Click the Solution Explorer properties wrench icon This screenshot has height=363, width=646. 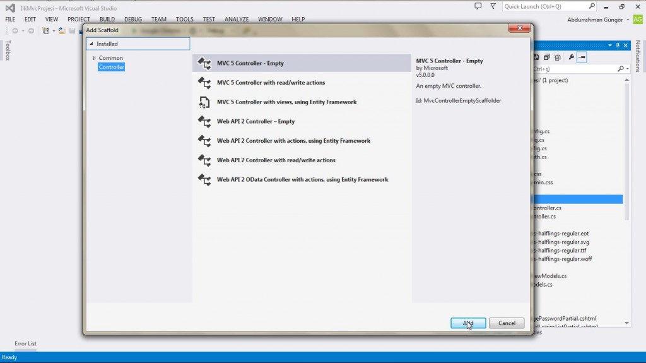tap(571, 57)
